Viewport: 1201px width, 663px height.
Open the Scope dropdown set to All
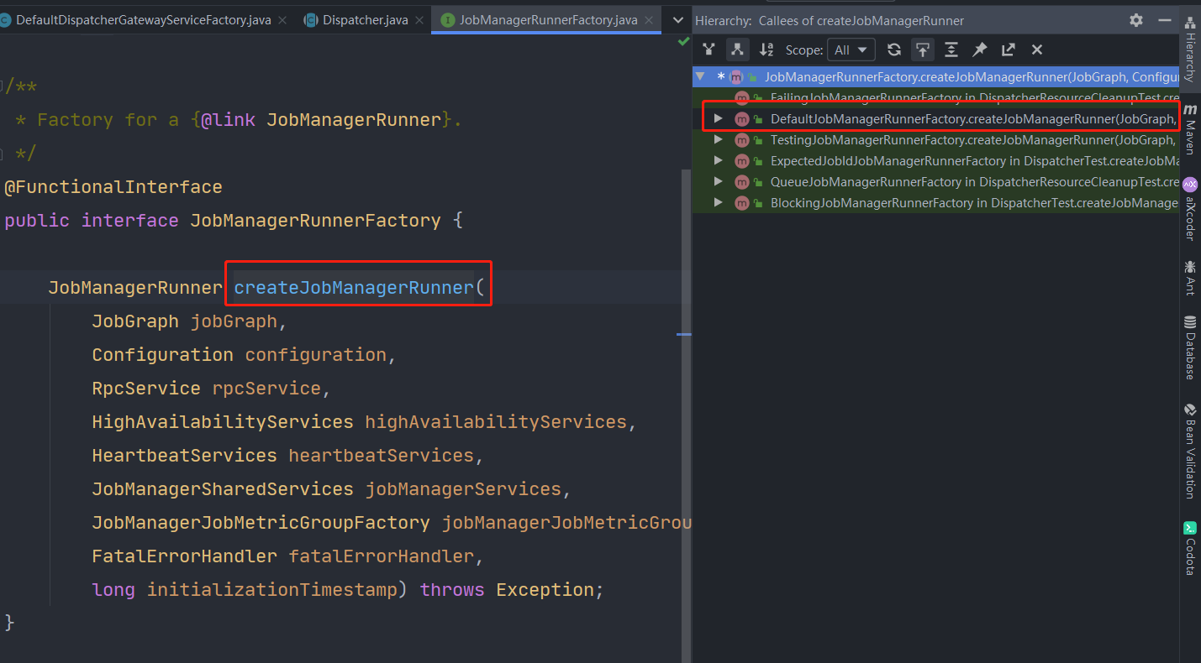coord(851,50)
